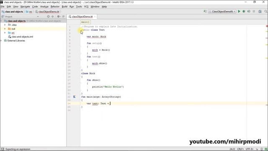Open Project panel gear settings
This screenshot has height=151, width=268.
click(x=59, y=17)
